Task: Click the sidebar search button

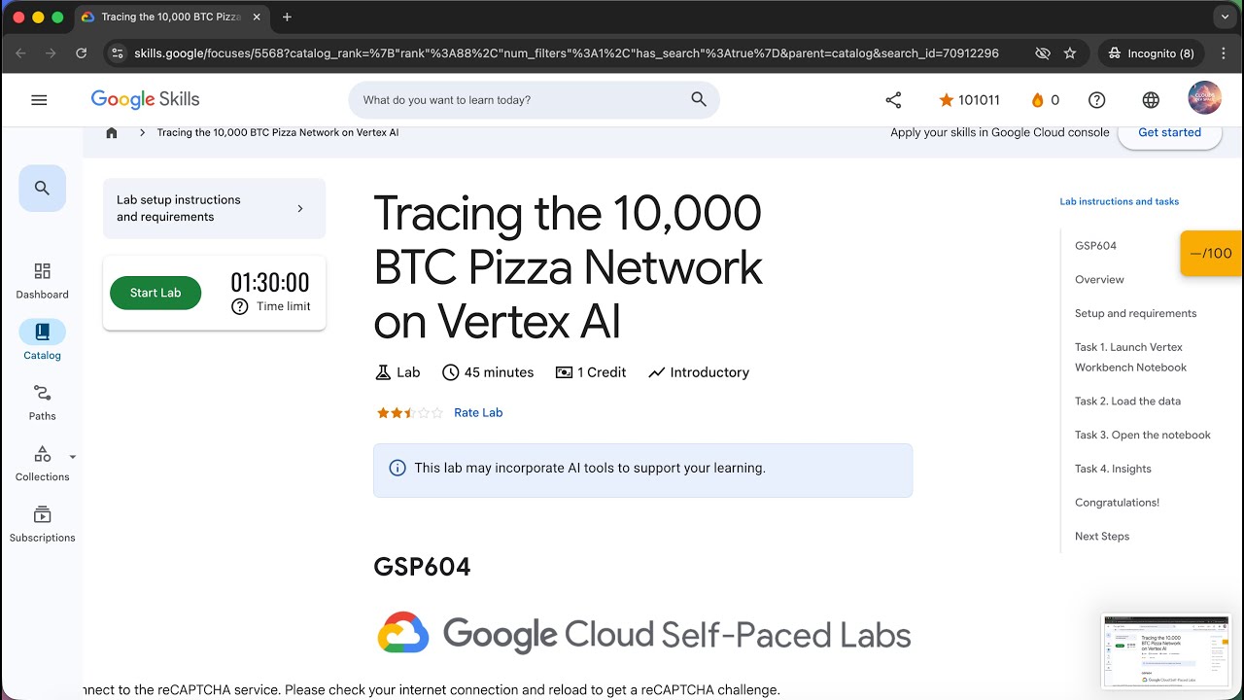Action: coord(42,188)
